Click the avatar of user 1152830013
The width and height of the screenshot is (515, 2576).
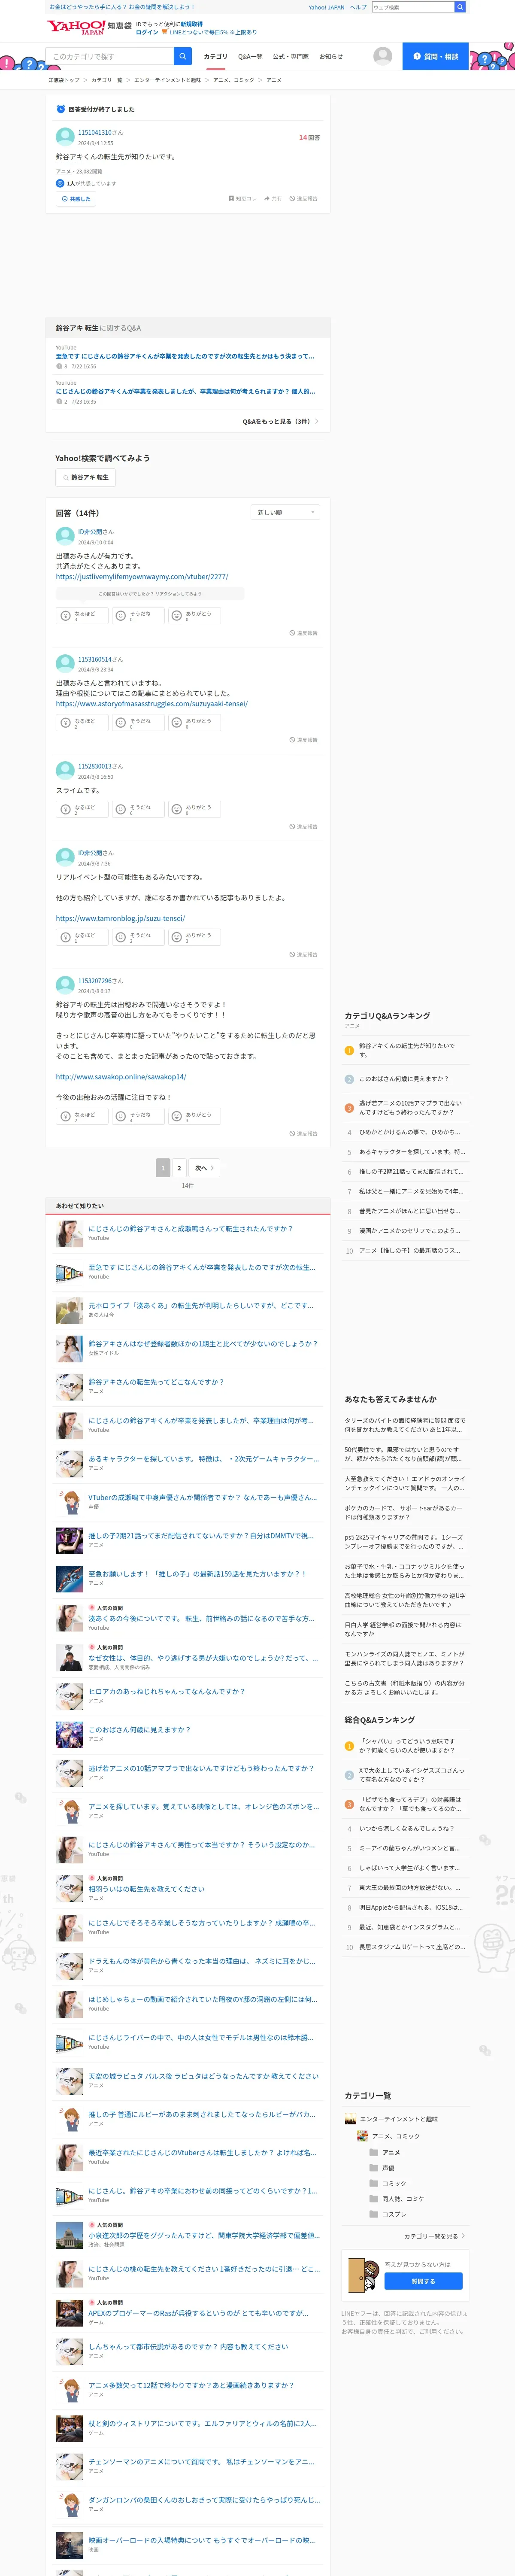click(x=65, y=771)
